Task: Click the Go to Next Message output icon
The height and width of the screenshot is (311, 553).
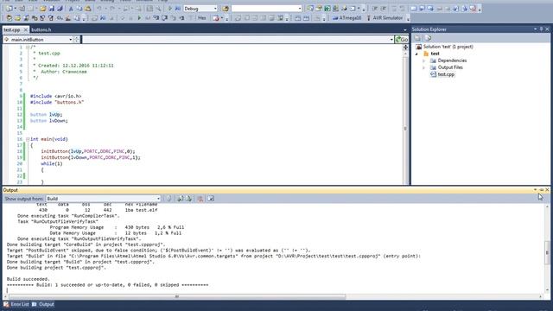Action: [x=189, y=199]
